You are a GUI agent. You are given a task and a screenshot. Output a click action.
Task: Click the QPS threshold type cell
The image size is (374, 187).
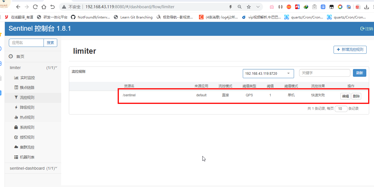(x=249, y=95)
